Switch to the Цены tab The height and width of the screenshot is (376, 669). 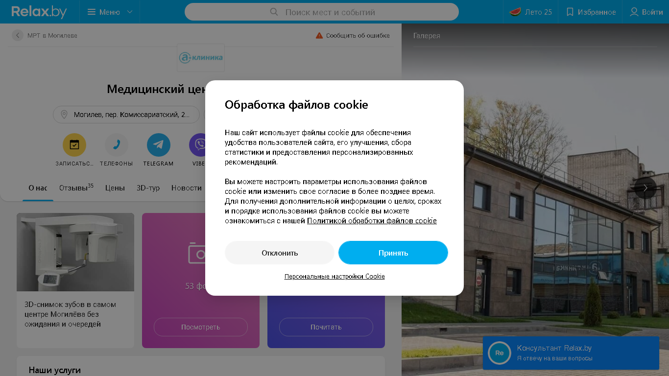tap(115, 188)
